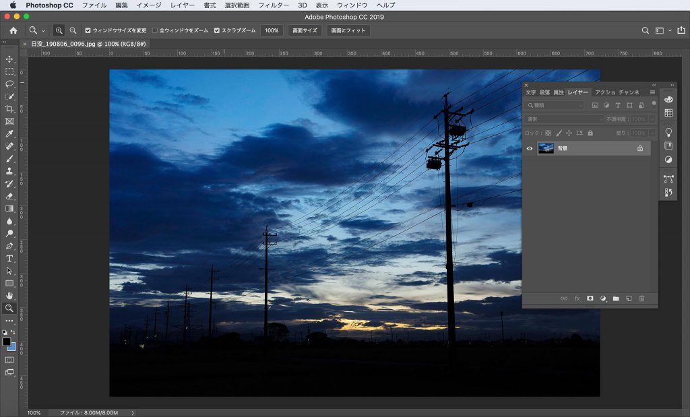Image resolution: width=690 pixels, height=417 pixels.
Task: Select the Gradient tool
Action: [x=9, y=209]
